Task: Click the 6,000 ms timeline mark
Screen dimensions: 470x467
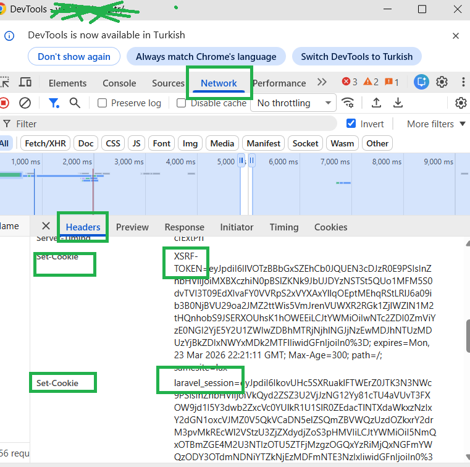Action: 283,162
